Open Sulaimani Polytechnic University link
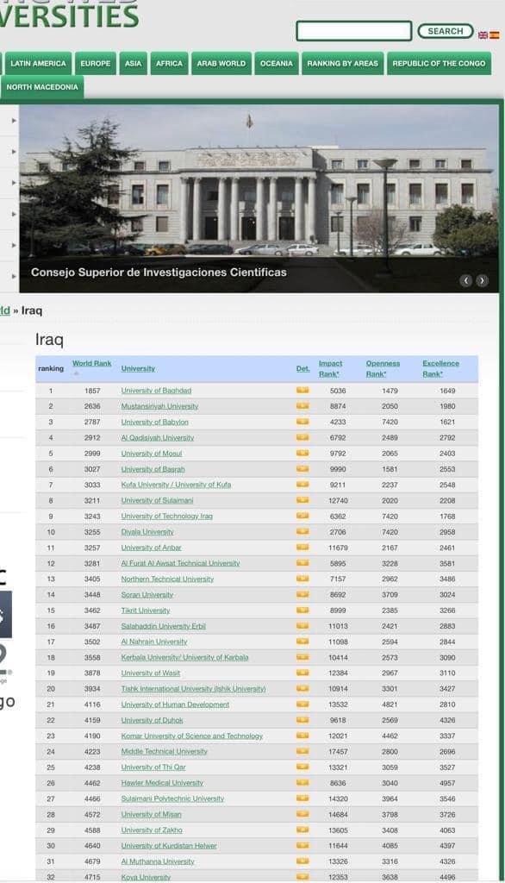 [x=172, y=798]
